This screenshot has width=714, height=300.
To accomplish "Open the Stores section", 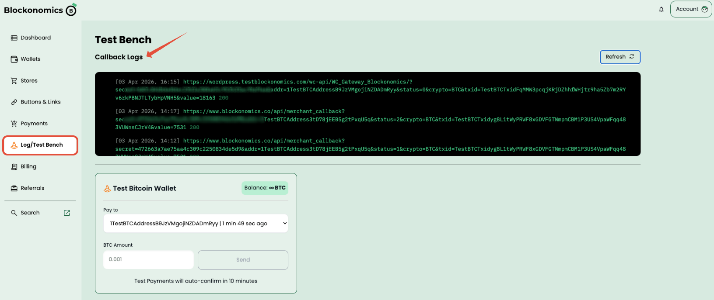I will (x=29, y=81).
